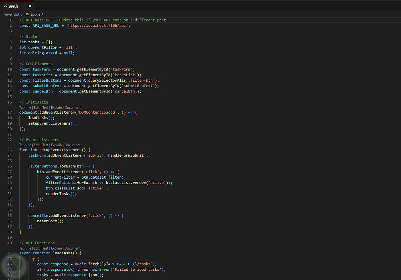This screenshot has width=401, height=280.
Task: Click Explain lens above loadTasks function
Action: tap(57, 248)
